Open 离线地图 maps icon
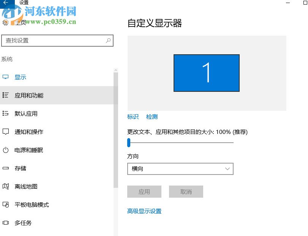Viewport: 308px width, 236px height. point(5,186)
